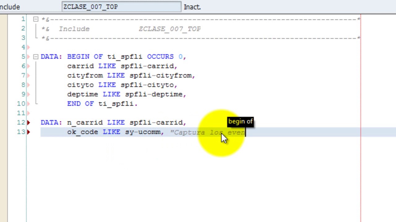The image size is (396, 222).
Task: Click the 'begin of' autocomplete tooltip
Action: [x=240, y=121]
